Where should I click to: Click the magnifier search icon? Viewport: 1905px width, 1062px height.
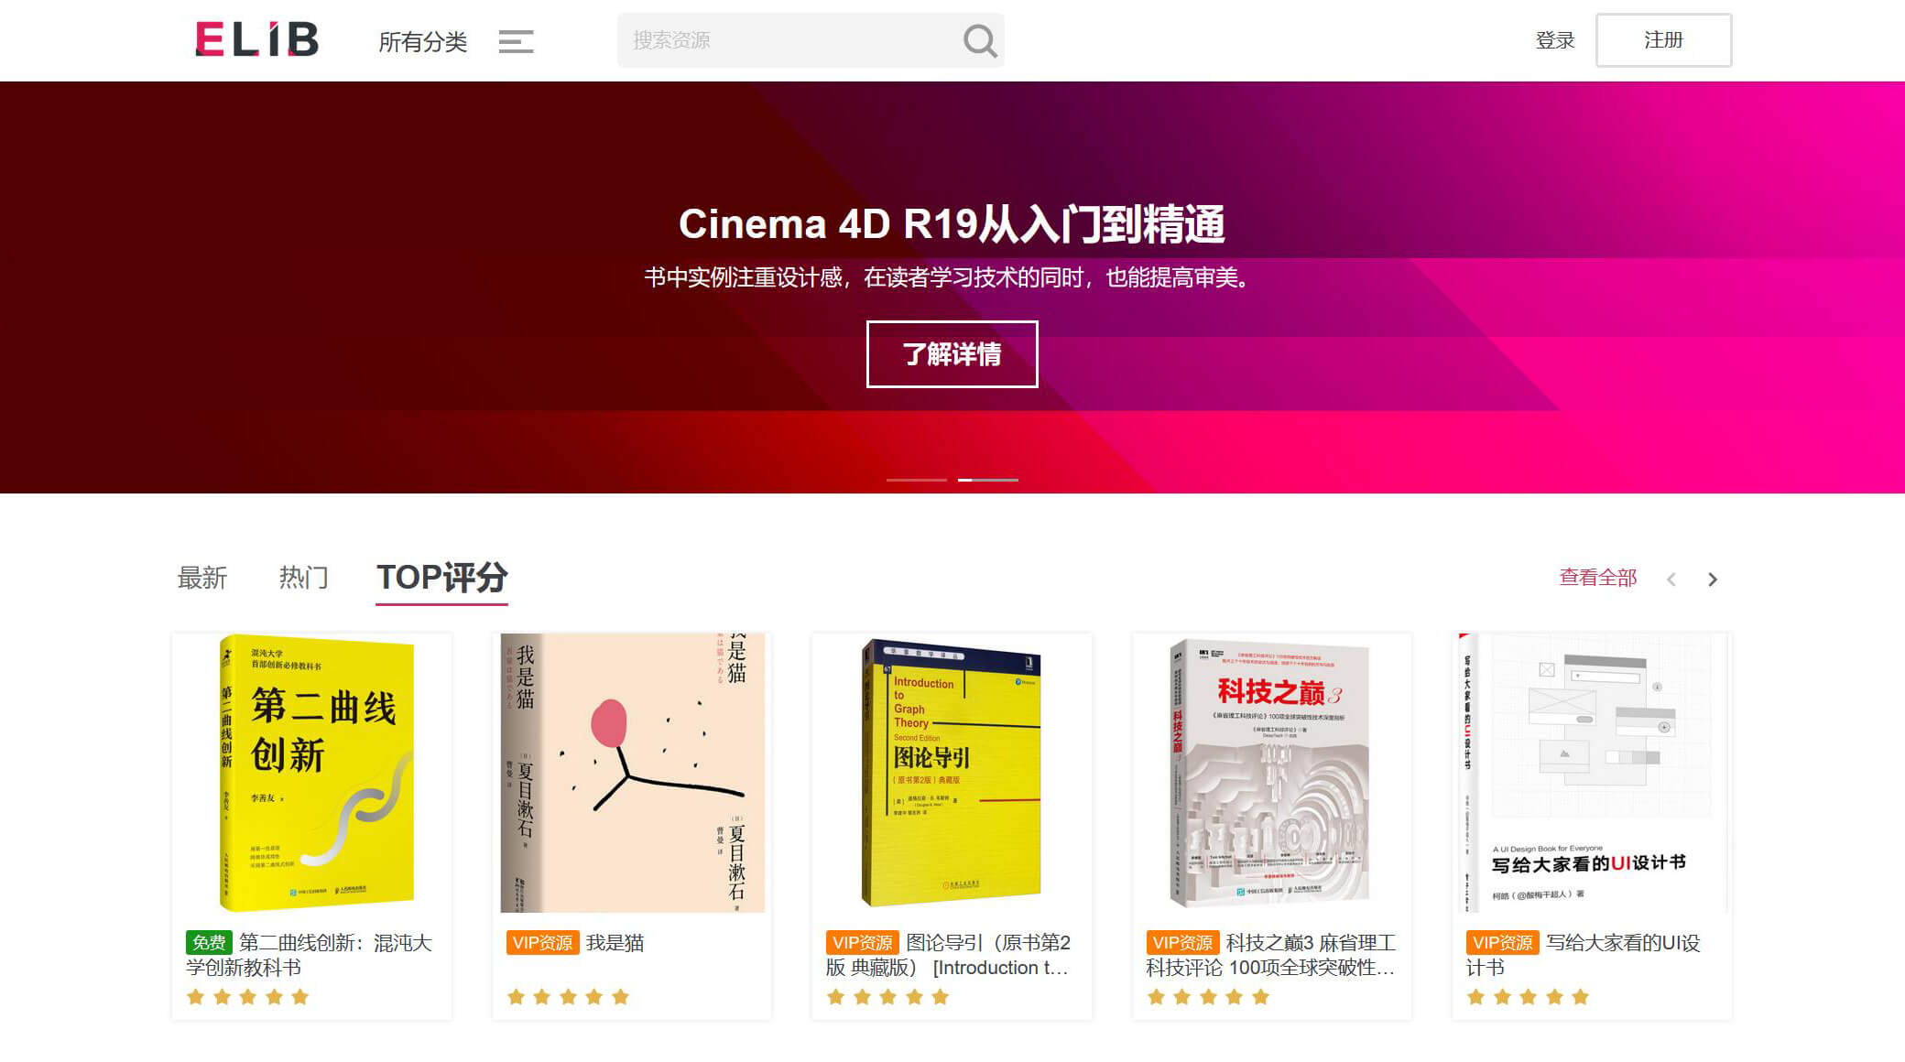[979, 40]
